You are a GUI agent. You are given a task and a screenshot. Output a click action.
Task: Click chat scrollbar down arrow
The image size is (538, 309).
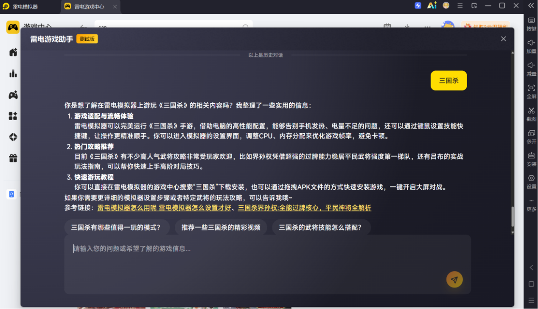tap(512, 233)
